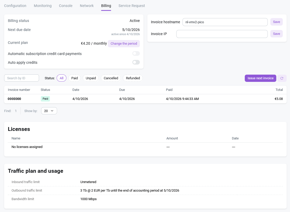Save the Invoice IP value
The height and width of the screenshot is (212, 290).
(276, 34)
